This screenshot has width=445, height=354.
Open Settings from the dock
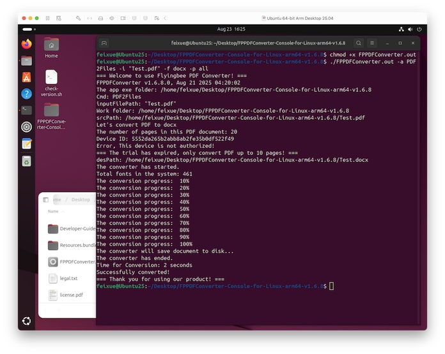26,127
